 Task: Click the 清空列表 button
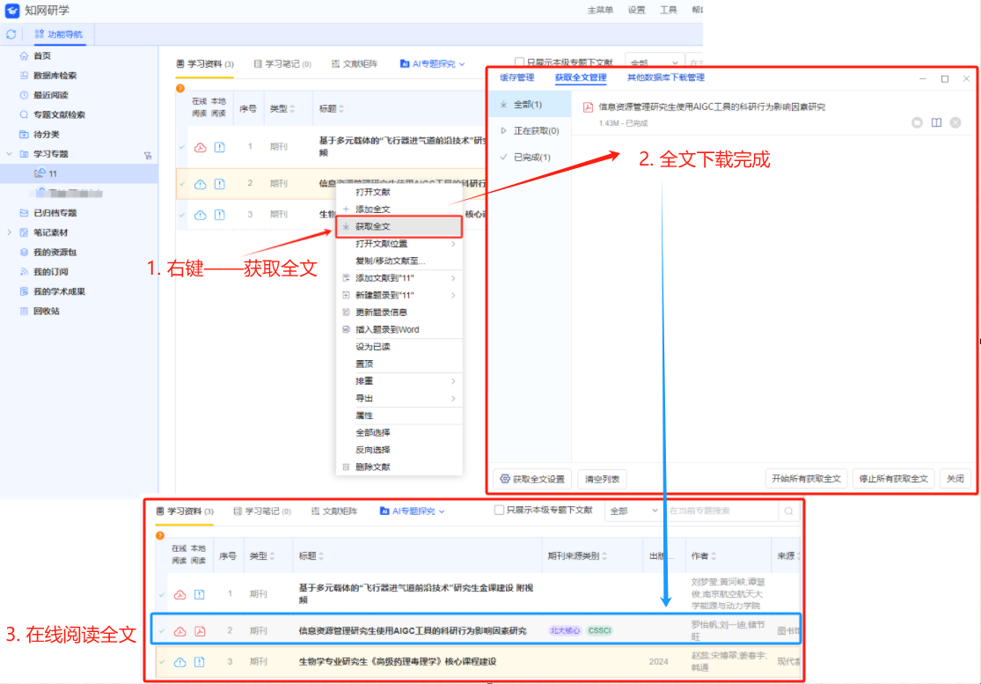[603, 480]
